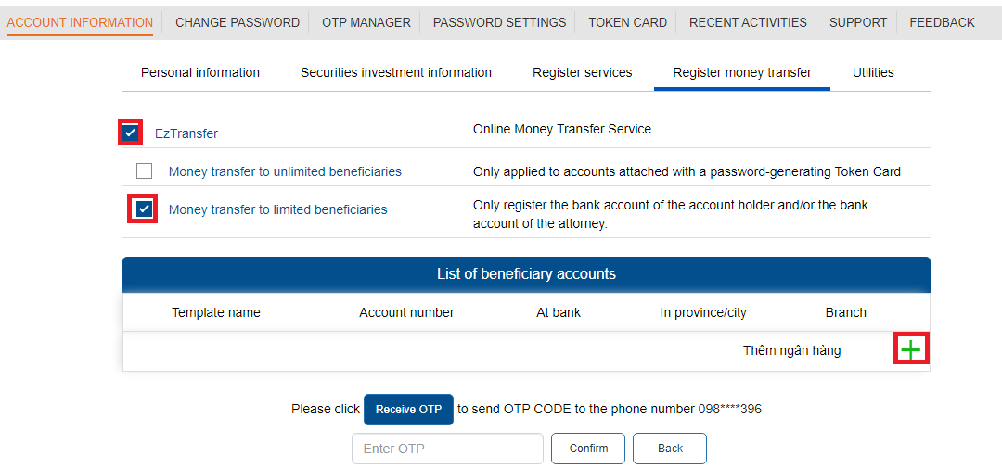Open the Token Card tab
The height and width of the screenshot is (468, 1002).
[x=627, y=22]
